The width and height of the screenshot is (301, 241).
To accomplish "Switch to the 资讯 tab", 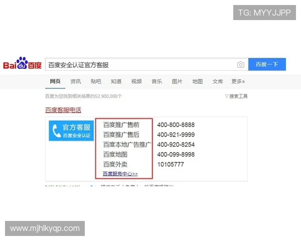I will coord(75,81).
